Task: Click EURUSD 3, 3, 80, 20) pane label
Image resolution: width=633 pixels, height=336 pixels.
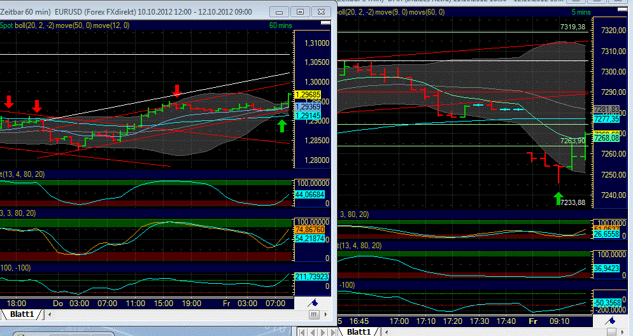Action: pos(18,213)
